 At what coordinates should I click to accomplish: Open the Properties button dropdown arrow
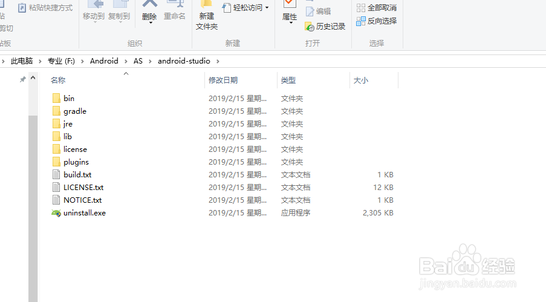[291, 22]
